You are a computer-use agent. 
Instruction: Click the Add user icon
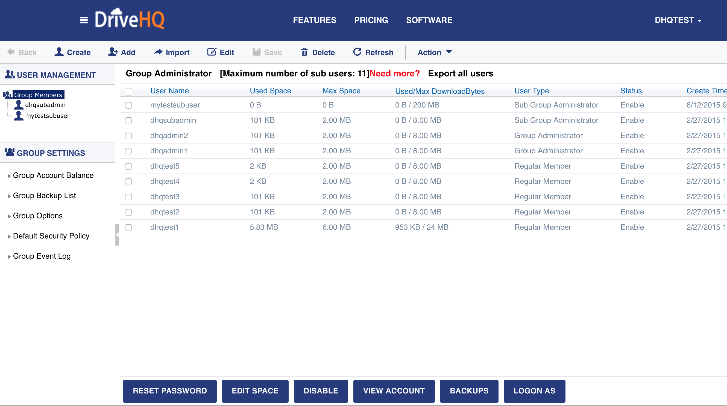tap(113, 52)
